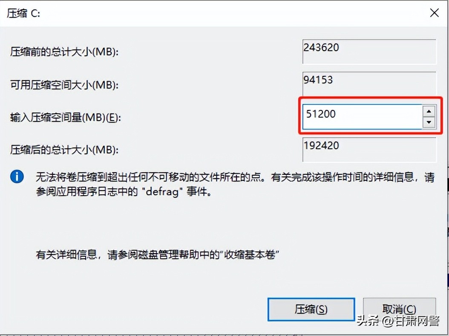Screen dimensions: 449x336
Task: Click the 可用压缩空间大小(MB) label
Action: [x=64, y=84]
